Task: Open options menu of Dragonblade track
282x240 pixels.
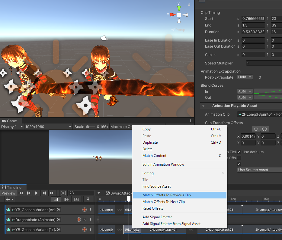Action: (90, 220)
